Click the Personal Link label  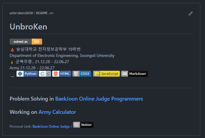[21, 126]
